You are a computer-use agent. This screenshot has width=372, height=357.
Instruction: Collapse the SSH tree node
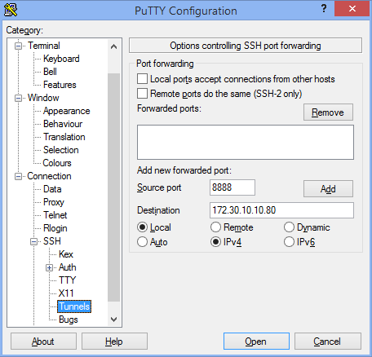(33, 241)
